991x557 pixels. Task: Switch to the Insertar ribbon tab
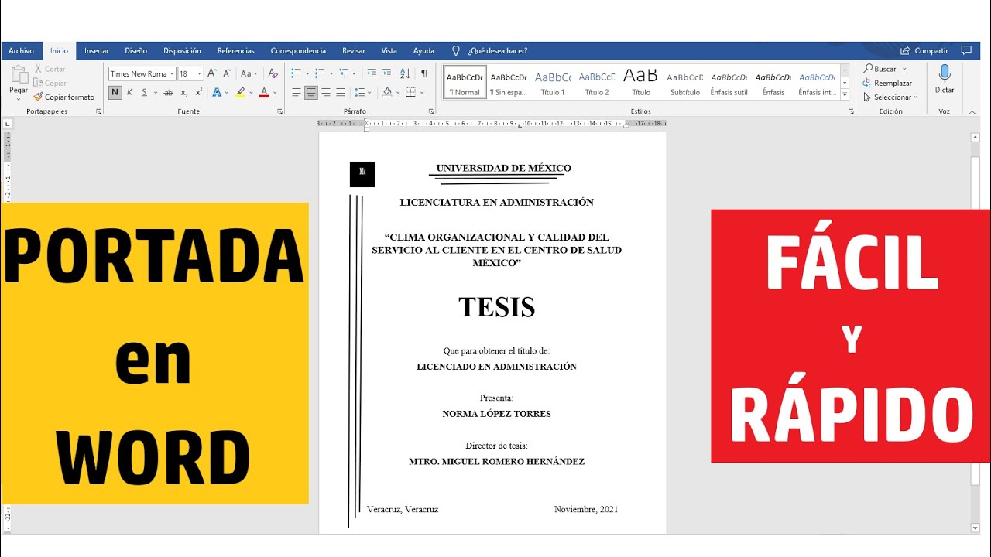pos(96,50)
